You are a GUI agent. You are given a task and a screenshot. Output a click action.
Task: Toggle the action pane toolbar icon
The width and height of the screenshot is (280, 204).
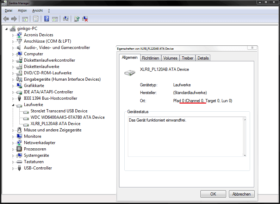55,19
